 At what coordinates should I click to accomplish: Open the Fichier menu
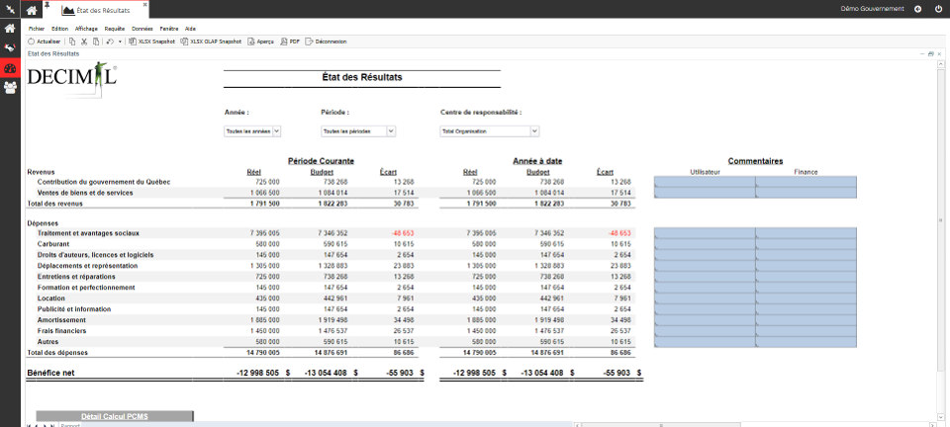[x=37, y=29]
